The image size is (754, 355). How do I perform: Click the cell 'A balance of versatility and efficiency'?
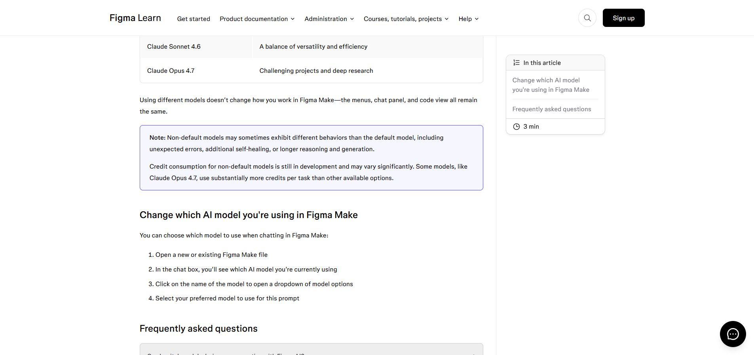click(368, 47)
